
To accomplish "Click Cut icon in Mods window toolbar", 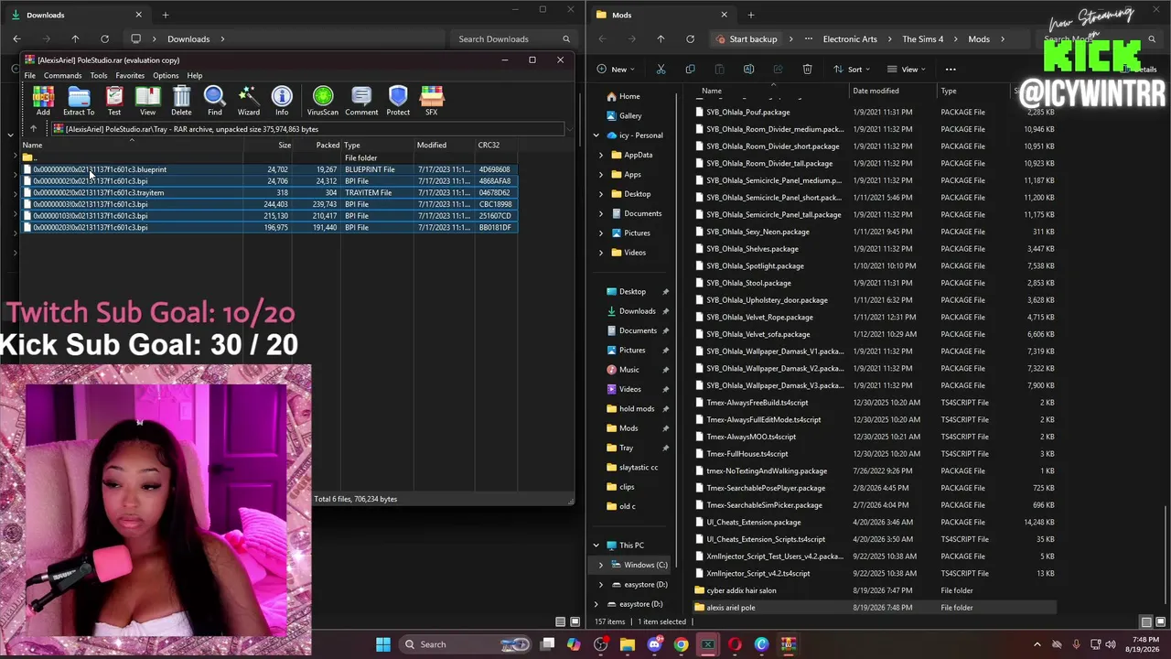I will [661, 69].
